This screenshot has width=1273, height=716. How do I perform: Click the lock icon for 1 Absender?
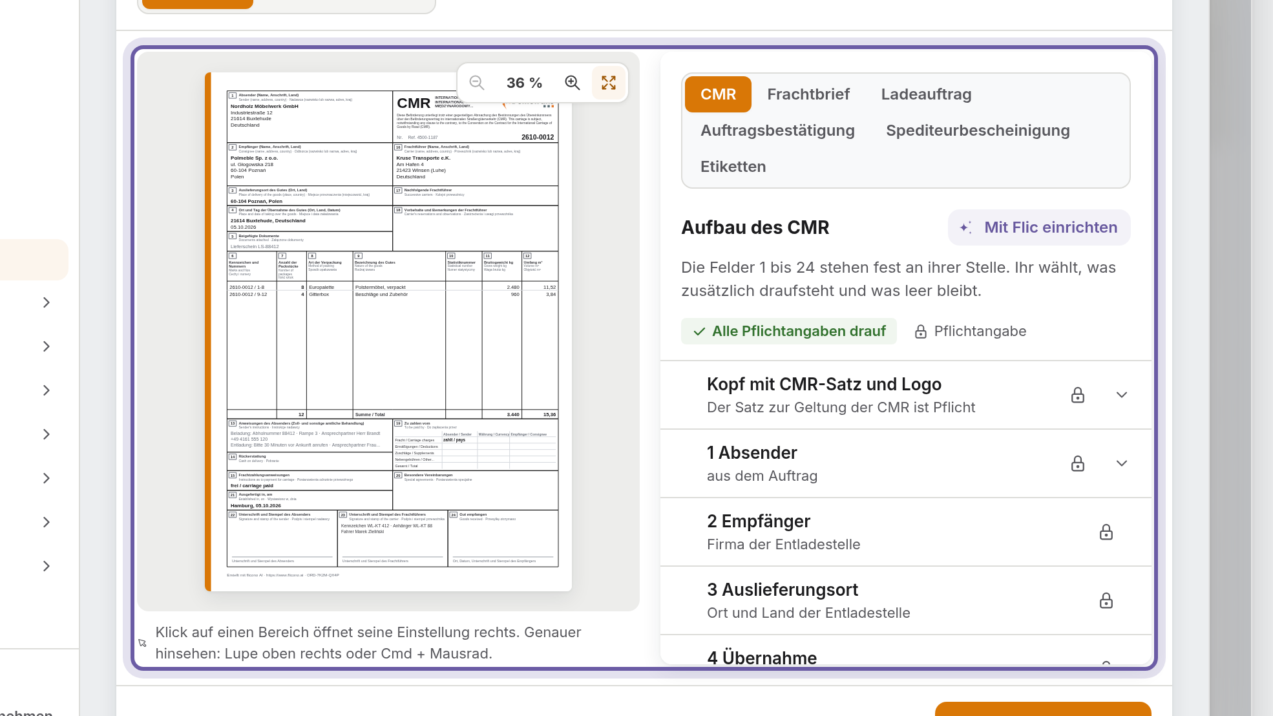click(1078, 463)
